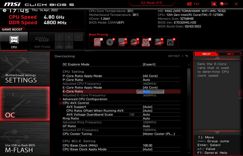
Task: Collapse the CPU AVX Control section
Action: (60, 103)
